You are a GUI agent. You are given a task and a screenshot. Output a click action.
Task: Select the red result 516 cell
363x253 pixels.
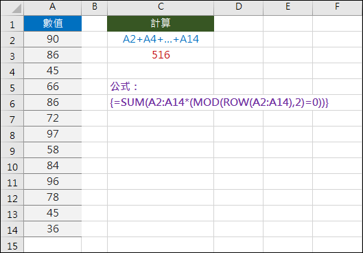tap(161, 55)
